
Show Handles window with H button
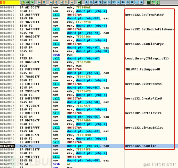(109, 2)
